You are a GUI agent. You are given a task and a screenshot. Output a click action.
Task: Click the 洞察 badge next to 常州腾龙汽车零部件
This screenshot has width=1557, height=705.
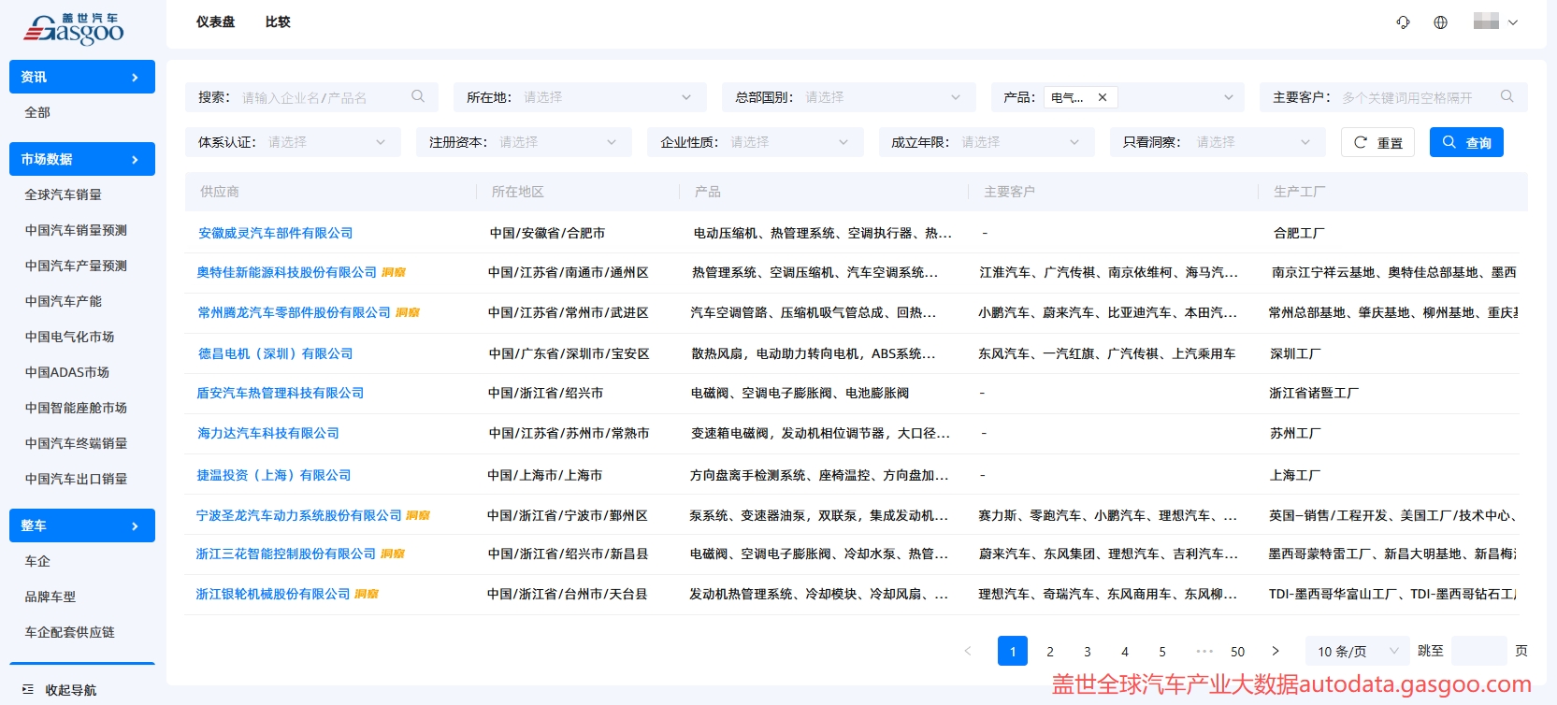click(408, 313)
